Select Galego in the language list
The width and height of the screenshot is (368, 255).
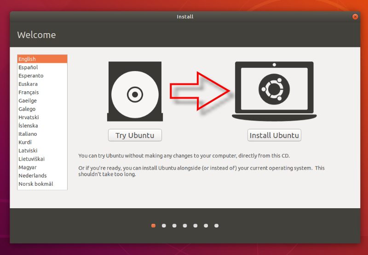42,109
